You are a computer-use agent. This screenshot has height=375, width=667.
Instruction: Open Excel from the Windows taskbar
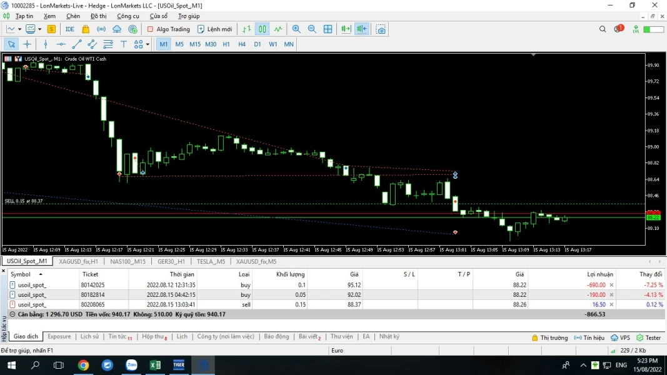pyautogui.click(x=155, y=365)
